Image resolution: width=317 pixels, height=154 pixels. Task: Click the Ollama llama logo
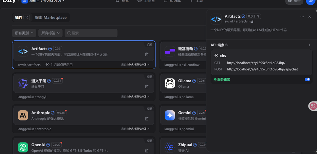click(x=170, y=84)
